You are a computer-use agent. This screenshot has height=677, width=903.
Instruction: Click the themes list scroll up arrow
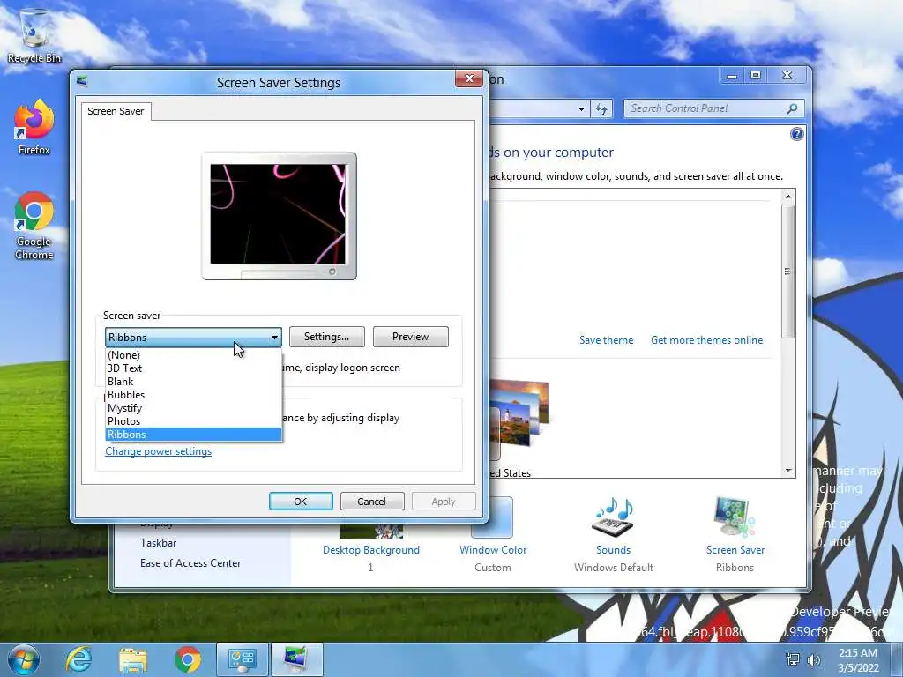[788, 197]
